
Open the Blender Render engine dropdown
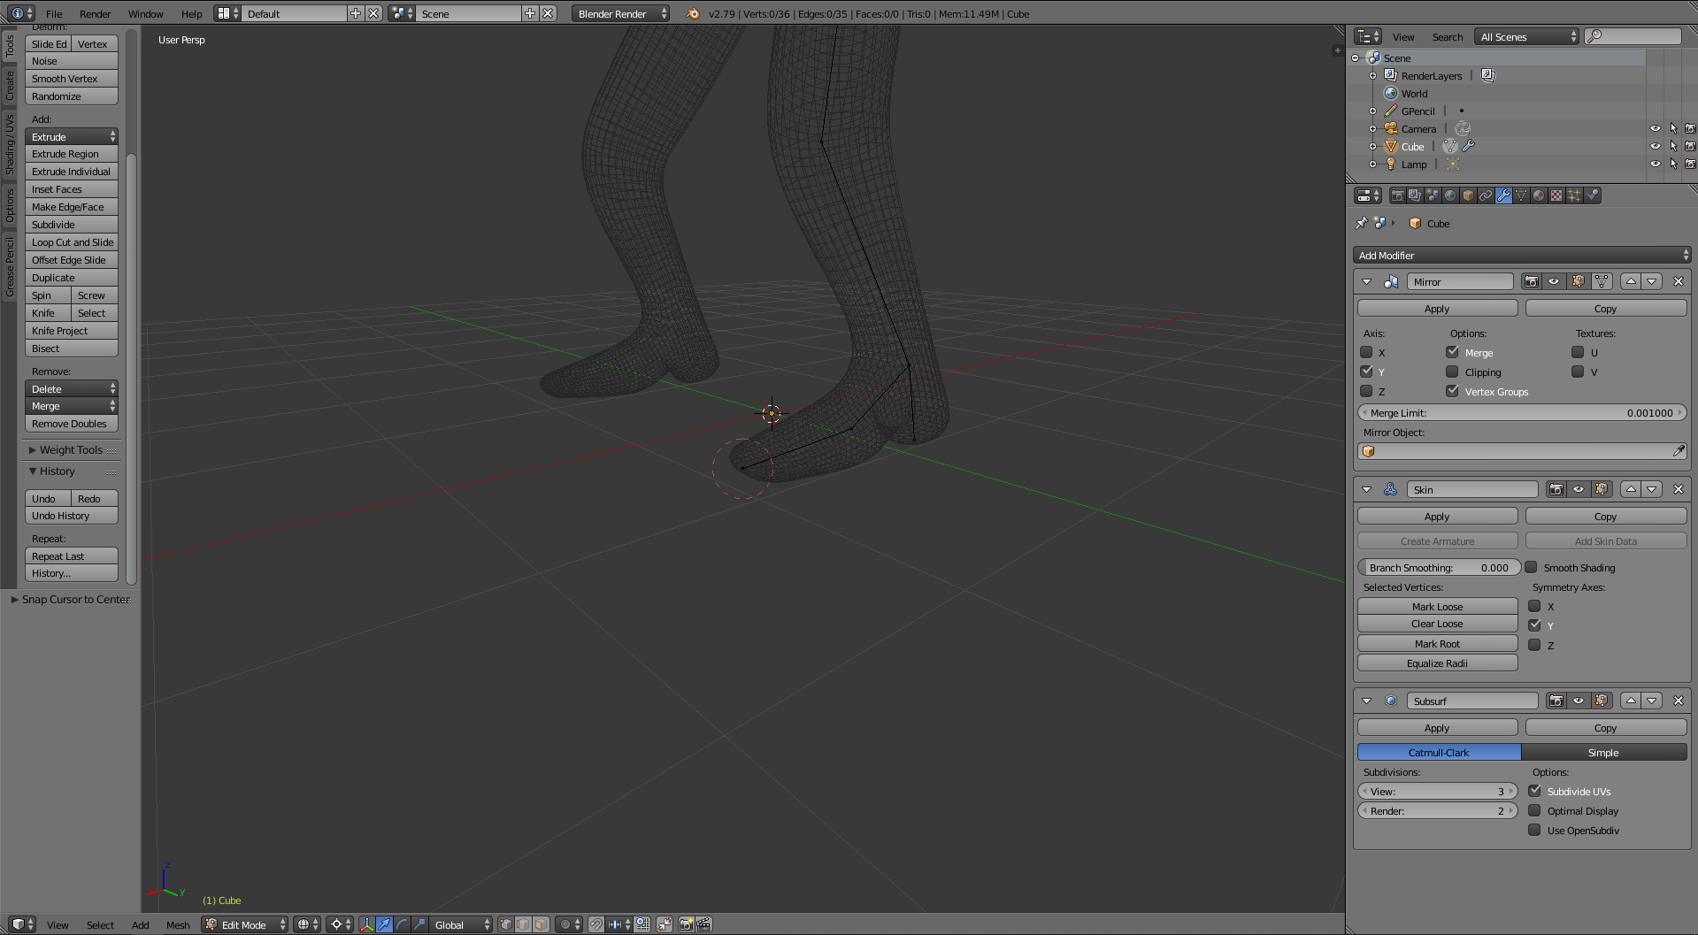point(620,13)
